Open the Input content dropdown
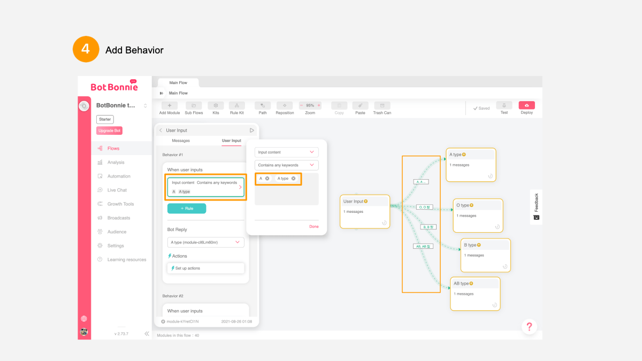 pyautogui.click(x=286, y=152)
